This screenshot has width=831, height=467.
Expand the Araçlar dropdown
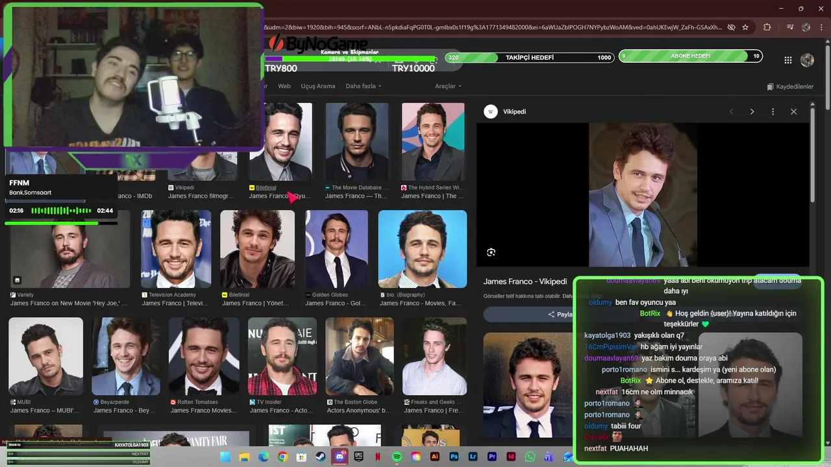tap(448, 86)
